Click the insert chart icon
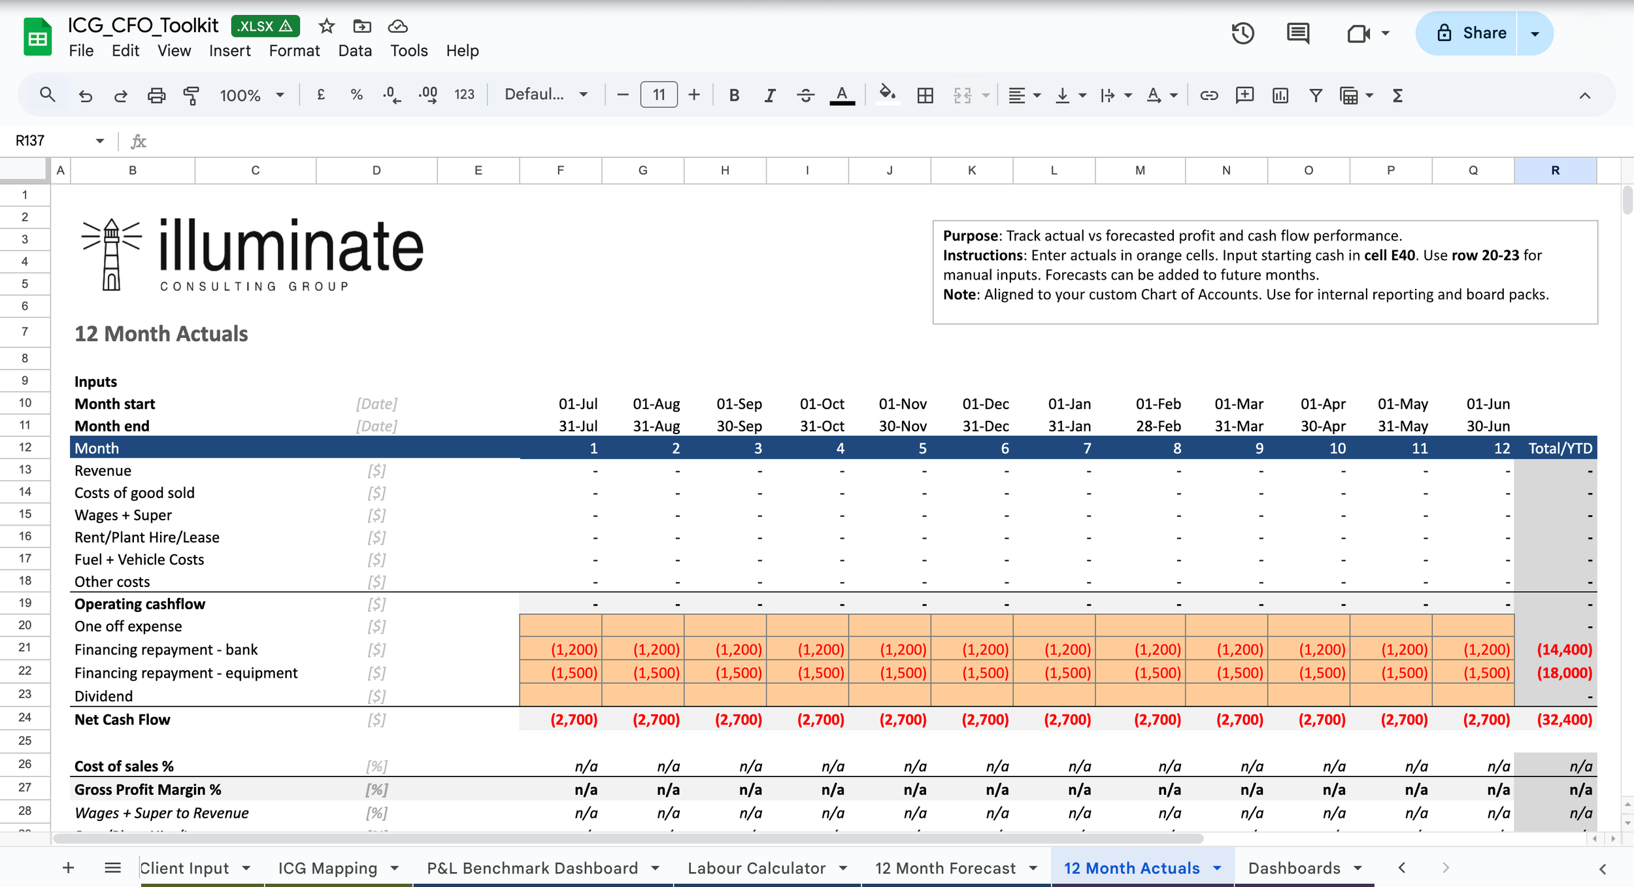Image resolution: width=1634 pixels, height=887 pixels. tap(1280, 95)
